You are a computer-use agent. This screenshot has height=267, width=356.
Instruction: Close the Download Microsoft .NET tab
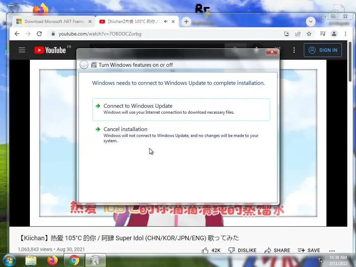coord(90,22)
